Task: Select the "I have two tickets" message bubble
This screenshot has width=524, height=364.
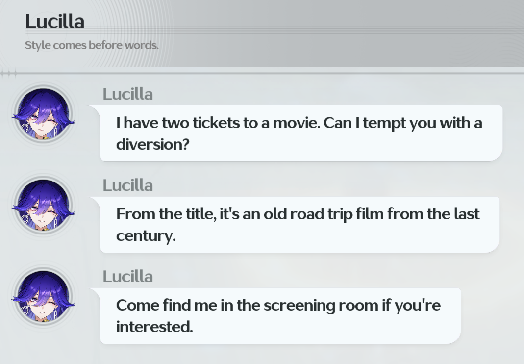Action: [301, 133]
